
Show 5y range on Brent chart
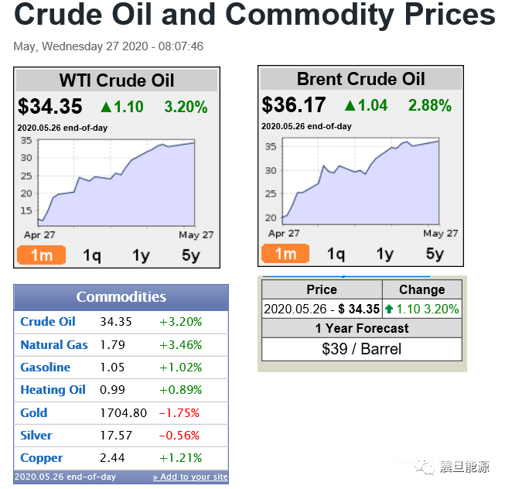[x=435, y=254]
